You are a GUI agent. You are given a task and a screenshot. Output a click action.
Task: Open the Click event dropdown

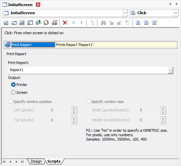[x=176, y=13]
